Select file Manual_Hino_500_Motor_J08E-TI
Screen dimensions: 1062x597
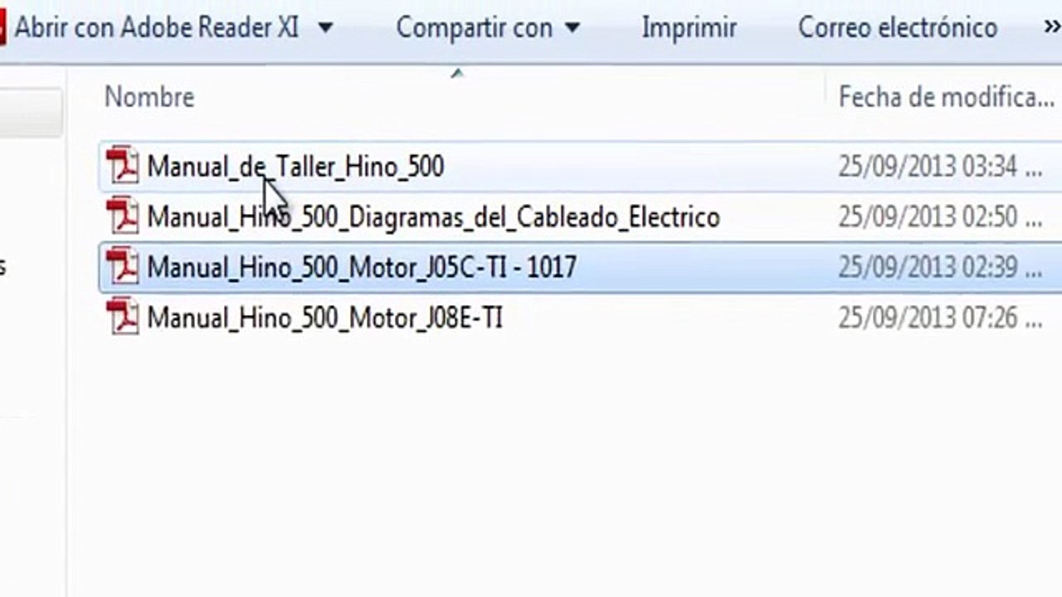pyautogui.click(x=324, y=318)
